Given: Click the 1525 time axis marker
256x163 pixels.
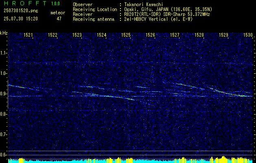Looking at the screenshot, I should pyautogui.click(x=126, y=35).
